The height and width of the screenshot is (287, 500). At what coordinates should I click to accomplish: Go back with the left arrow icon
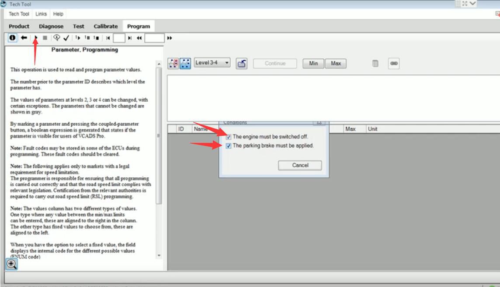point(24,38)
